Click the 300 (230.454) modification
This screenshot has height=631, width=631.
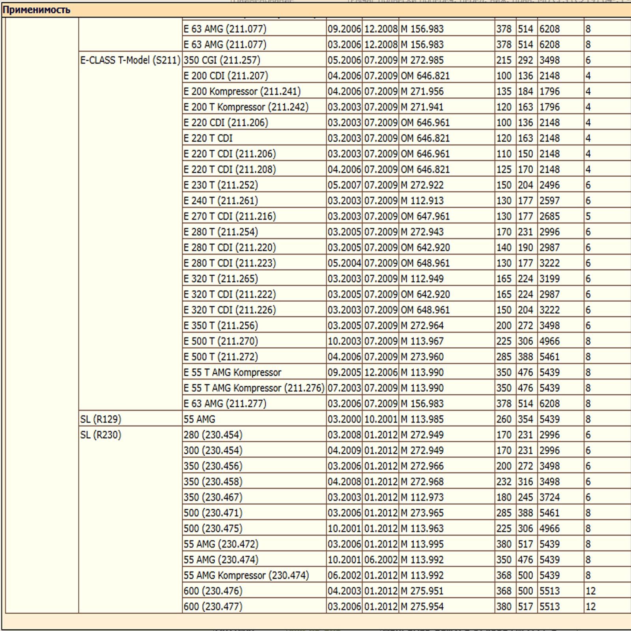213,450
